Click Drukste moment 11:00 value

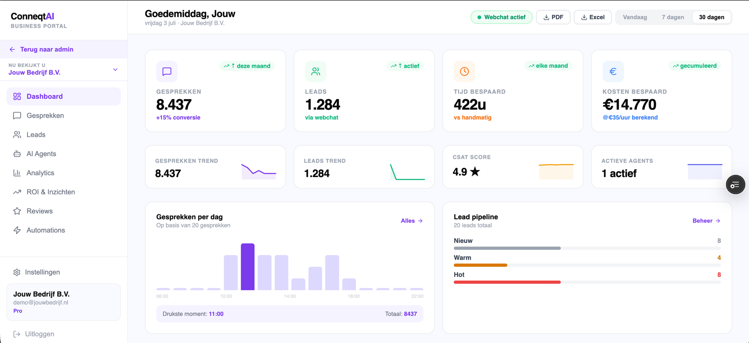pos(216,314)
